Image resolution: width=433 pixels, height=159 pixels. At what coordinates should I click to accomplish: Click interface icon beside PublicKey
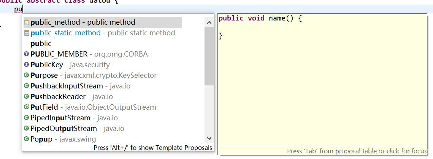27,65
